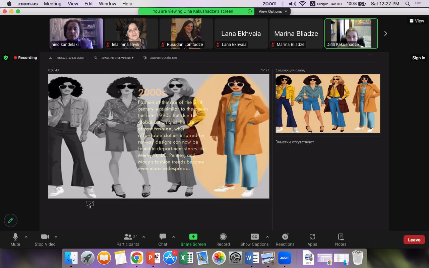Stop Video camera toggle
The width and height of the screenshot is (429, 268).
[45, 237]
